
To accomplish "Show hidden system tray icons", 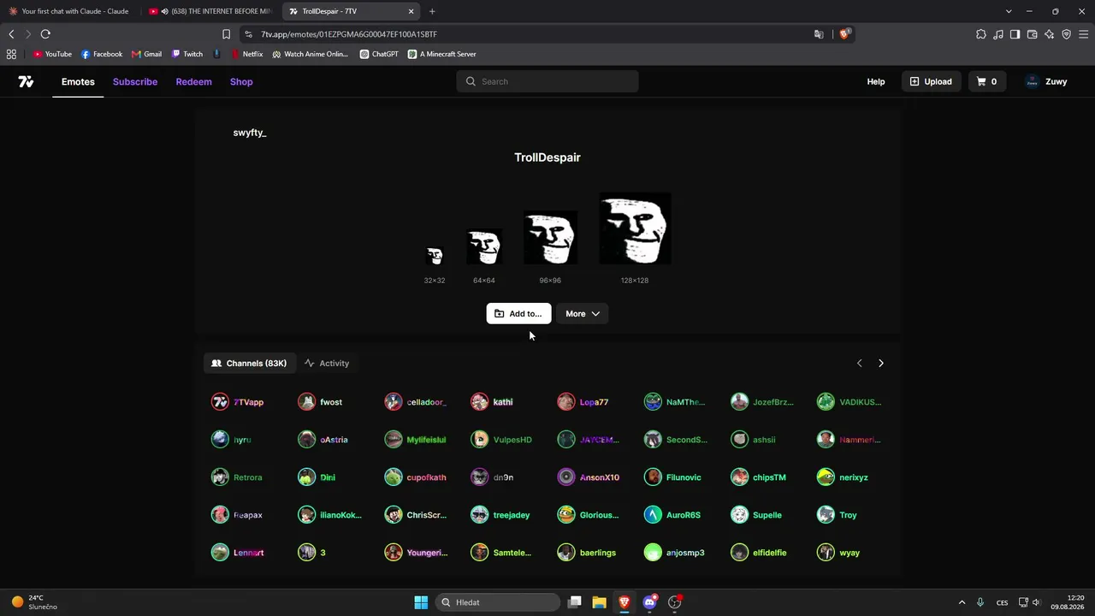I will click(x=962, y=602).
